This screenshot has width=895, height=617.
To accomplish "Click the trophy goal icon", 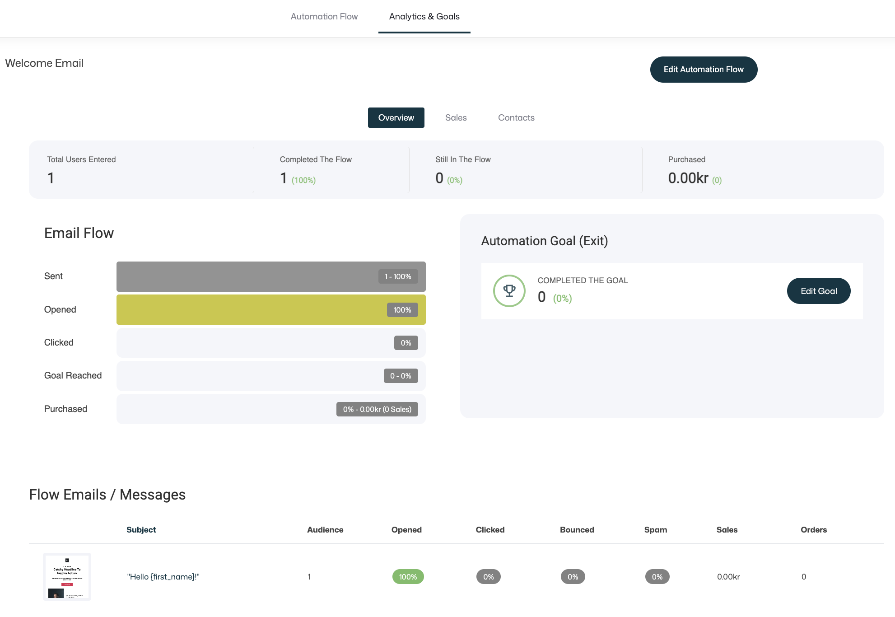I will tap(509, 291).
